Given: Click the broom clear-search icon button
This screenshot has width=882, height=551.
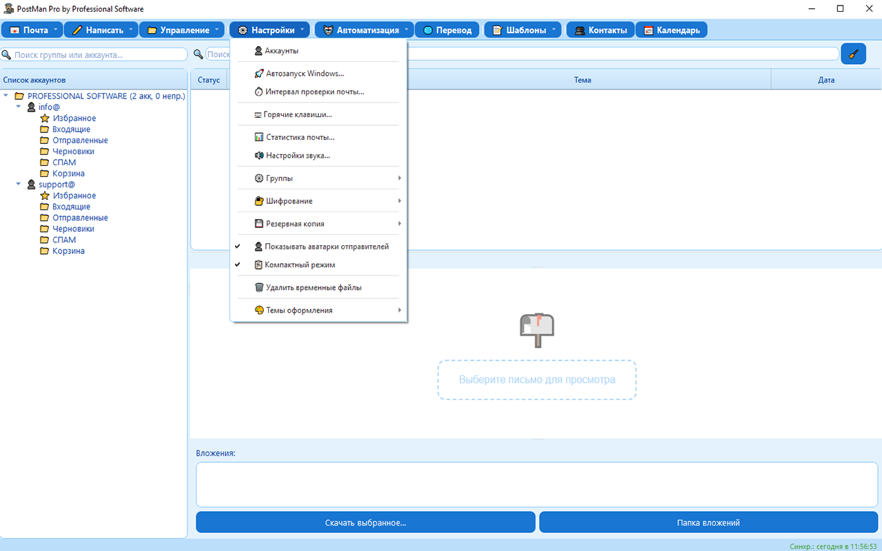Looking at the screenshot, I should 853,54.
